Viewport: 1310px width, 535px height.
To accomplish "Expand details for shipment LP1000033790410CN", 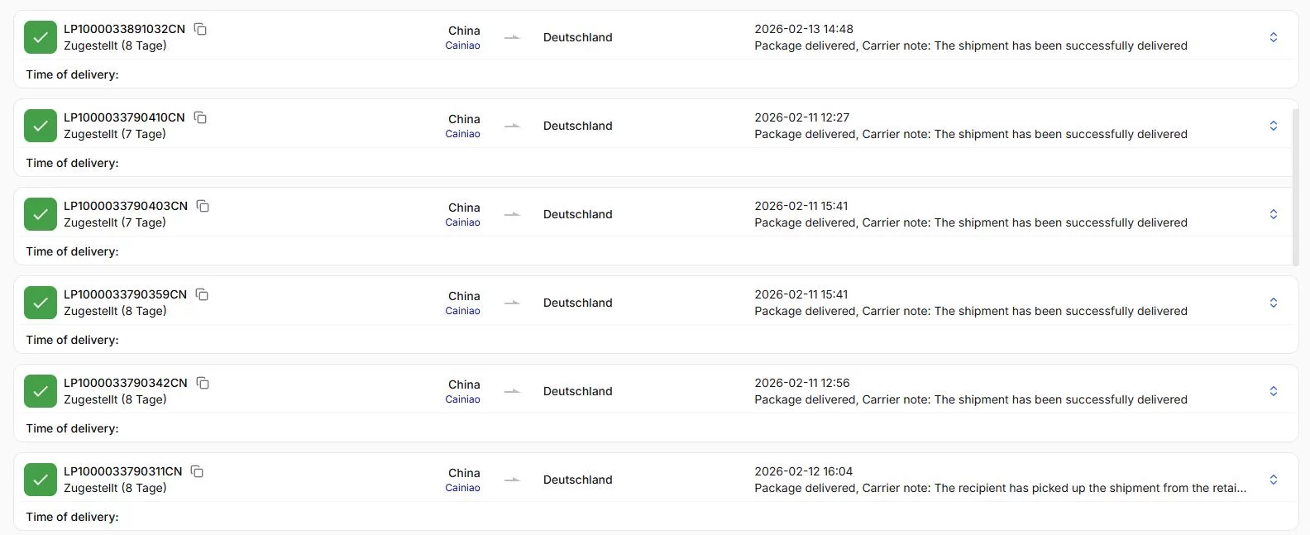I will point(1274,126).
